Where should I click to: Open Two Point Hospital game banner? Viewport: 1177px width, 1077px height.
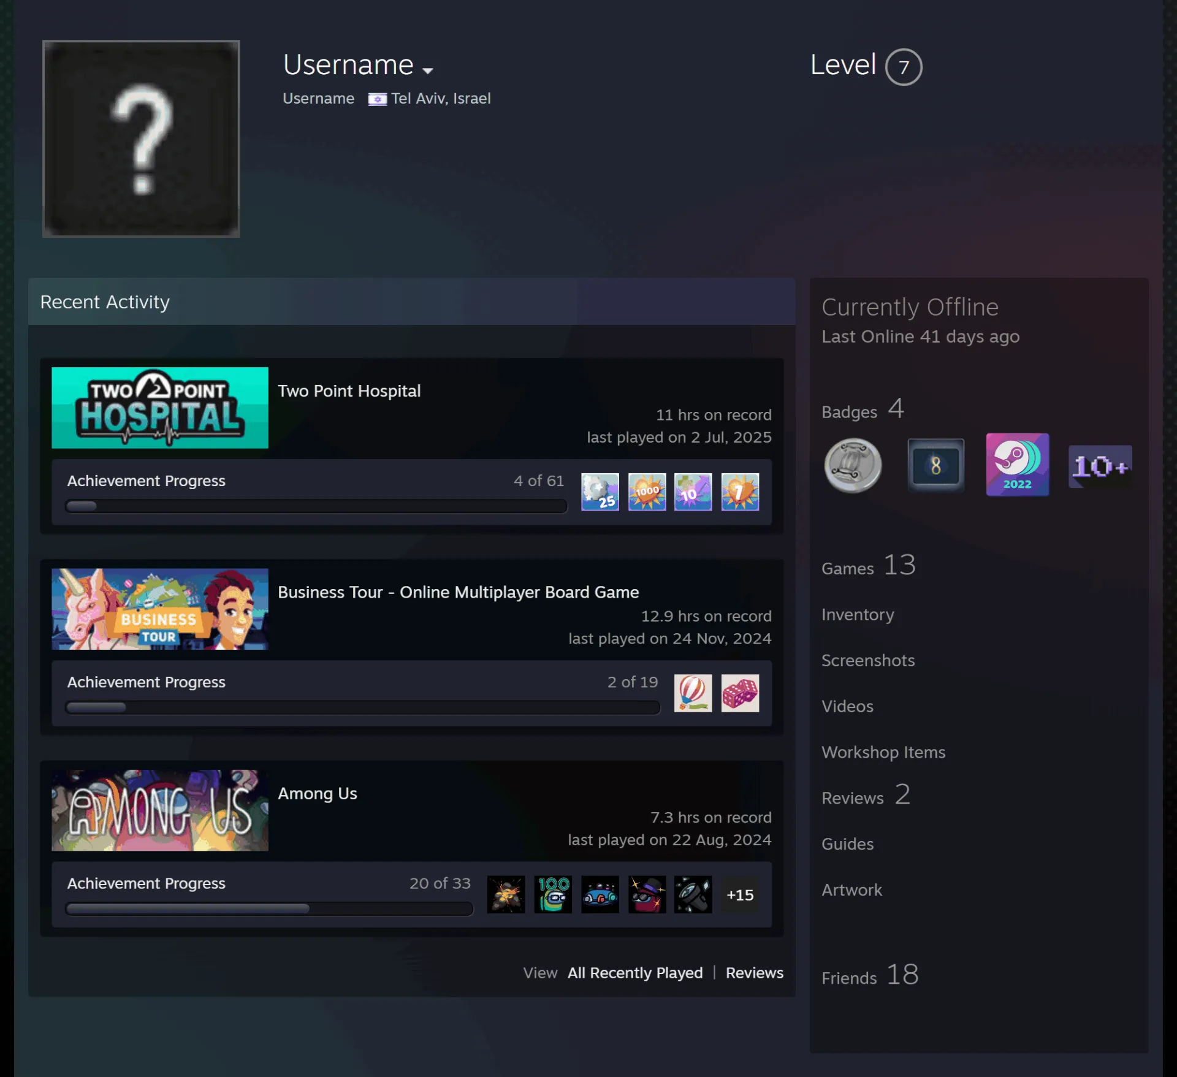click(160, 408)
